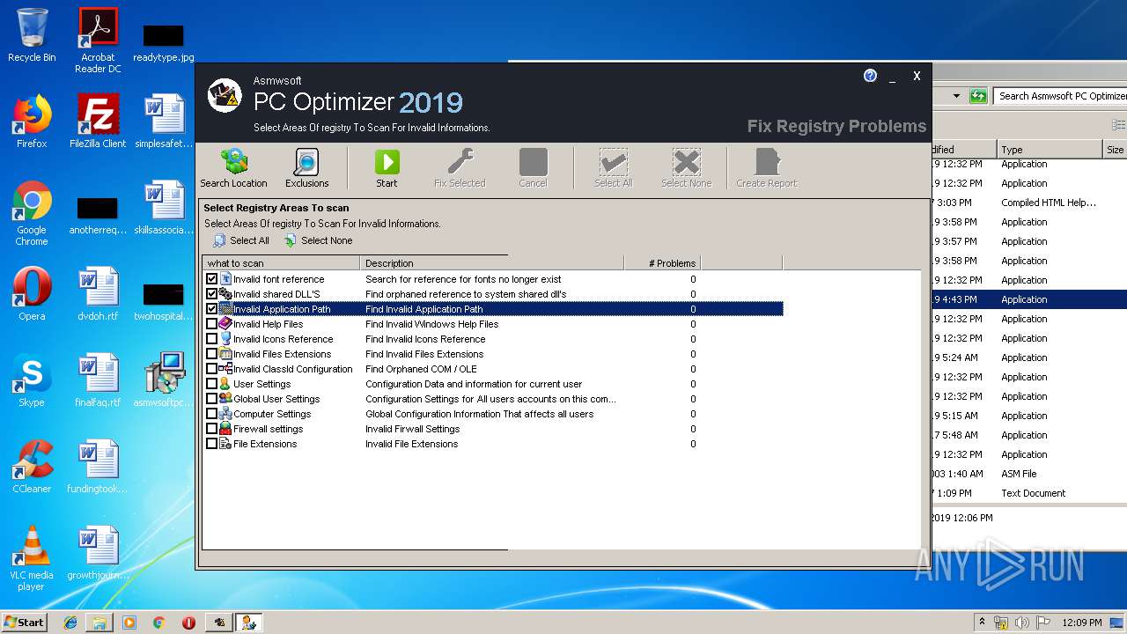1127x634 pixels.
Task: Open Chrome from the taskbar
Action: [x=158, y=623]
